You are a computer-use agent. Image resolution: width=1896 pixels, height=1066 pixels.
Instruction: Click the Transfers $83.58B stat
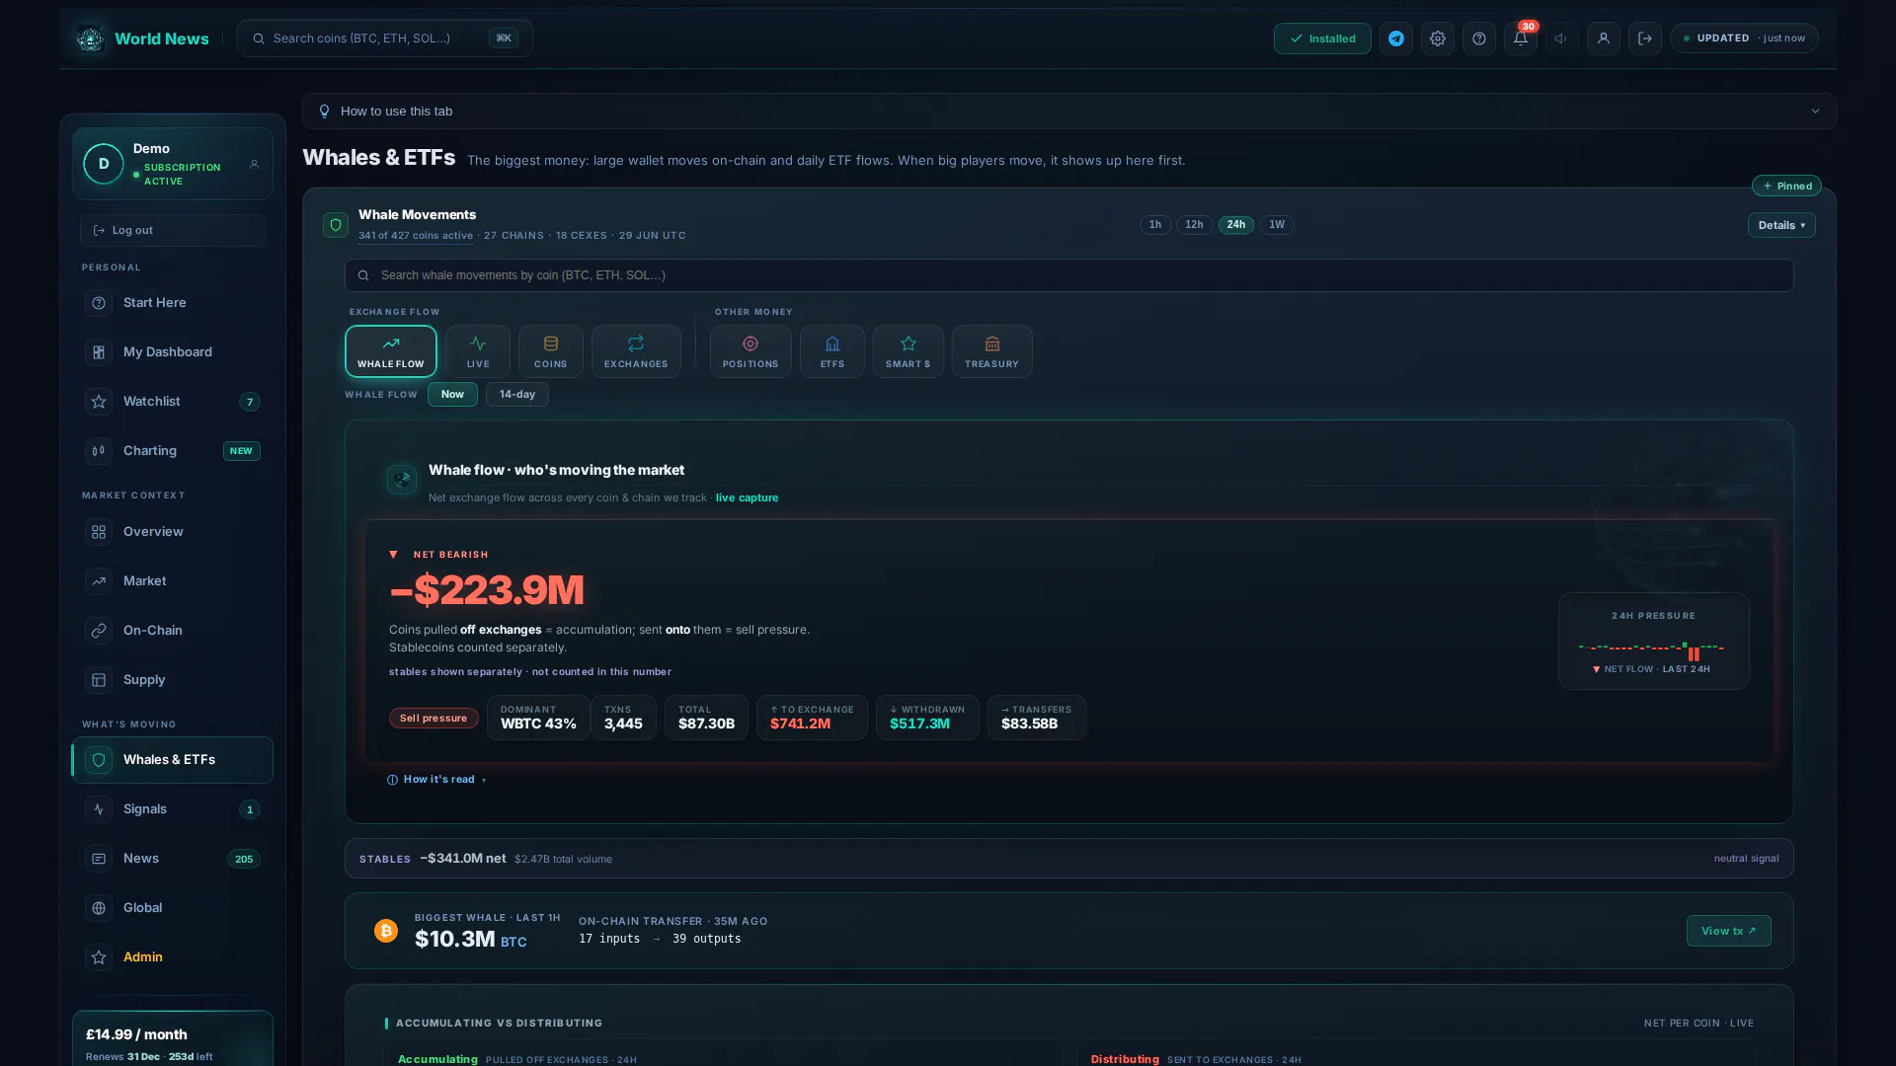[x=1036, y=718]
